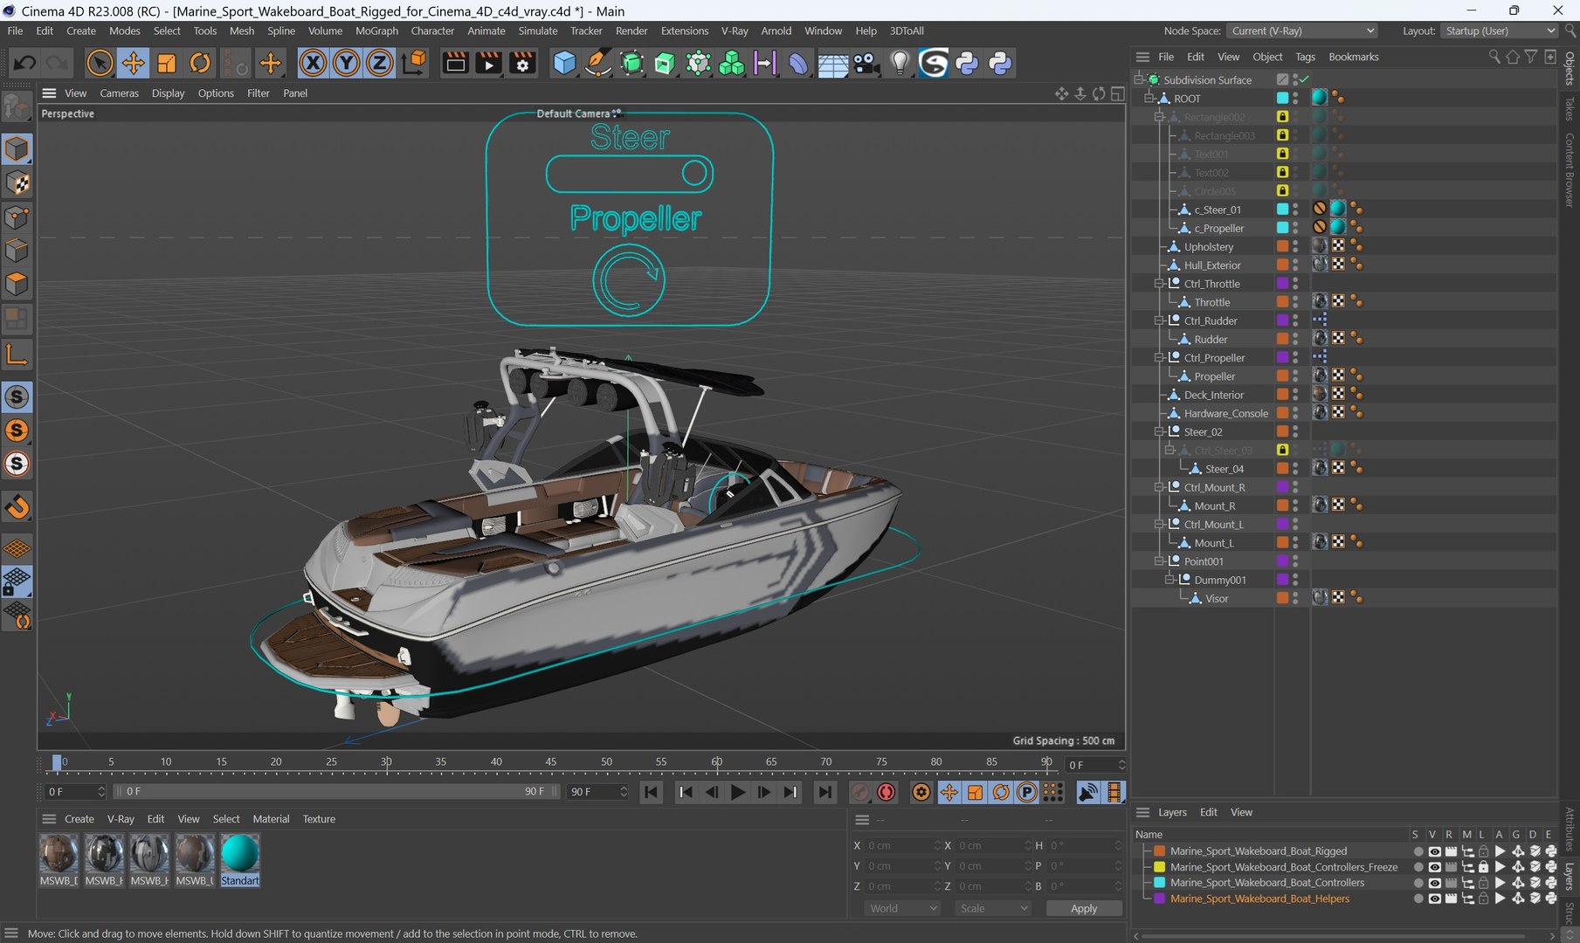Click the Play Forwards button
1580x943 pixels.
pyautogui.click(x=737, y=792)
